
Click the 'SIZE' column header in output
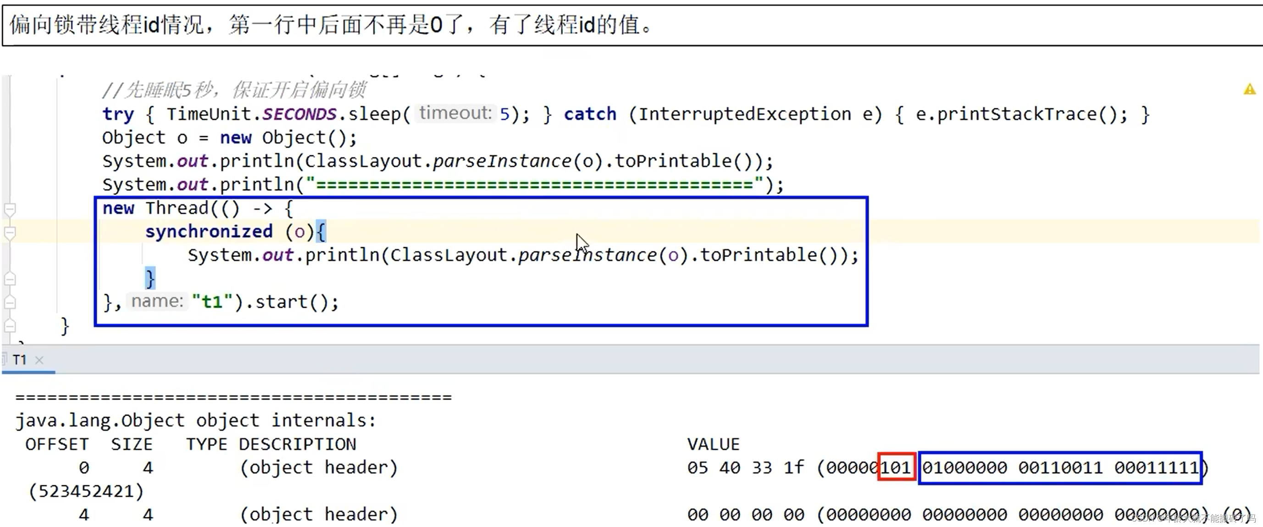(x=132, y=444)
